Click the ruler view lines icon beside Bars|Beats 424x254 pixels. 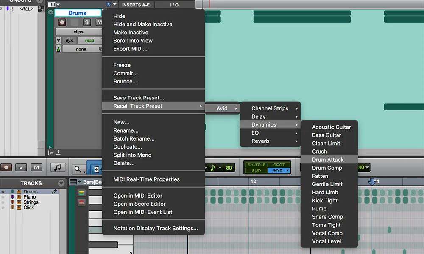(73, 182)
